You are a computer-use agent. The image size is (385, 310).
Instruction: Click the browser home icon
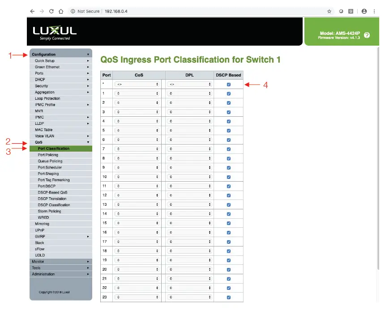click(x=61, y=11)
